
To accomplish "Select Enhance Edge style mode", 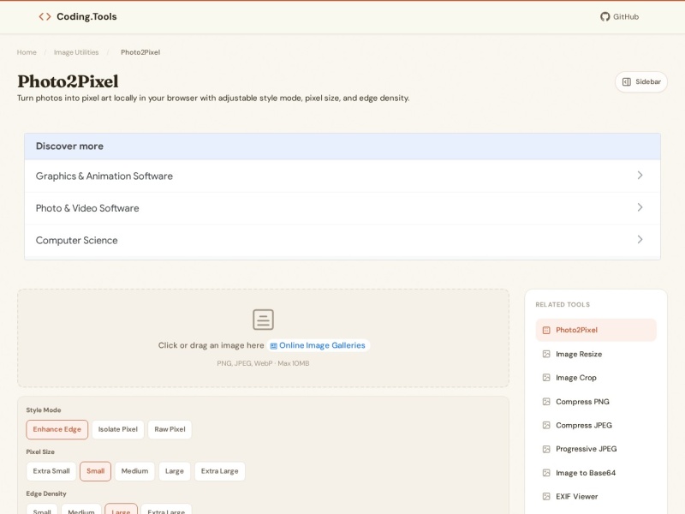I will click(57, 429).
